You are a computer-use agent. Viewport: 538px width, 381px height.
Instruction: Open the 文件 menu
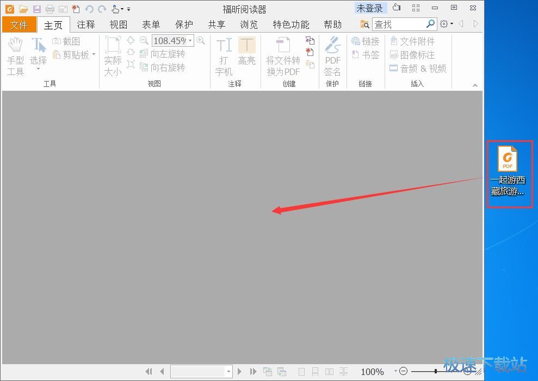point(19,24)
